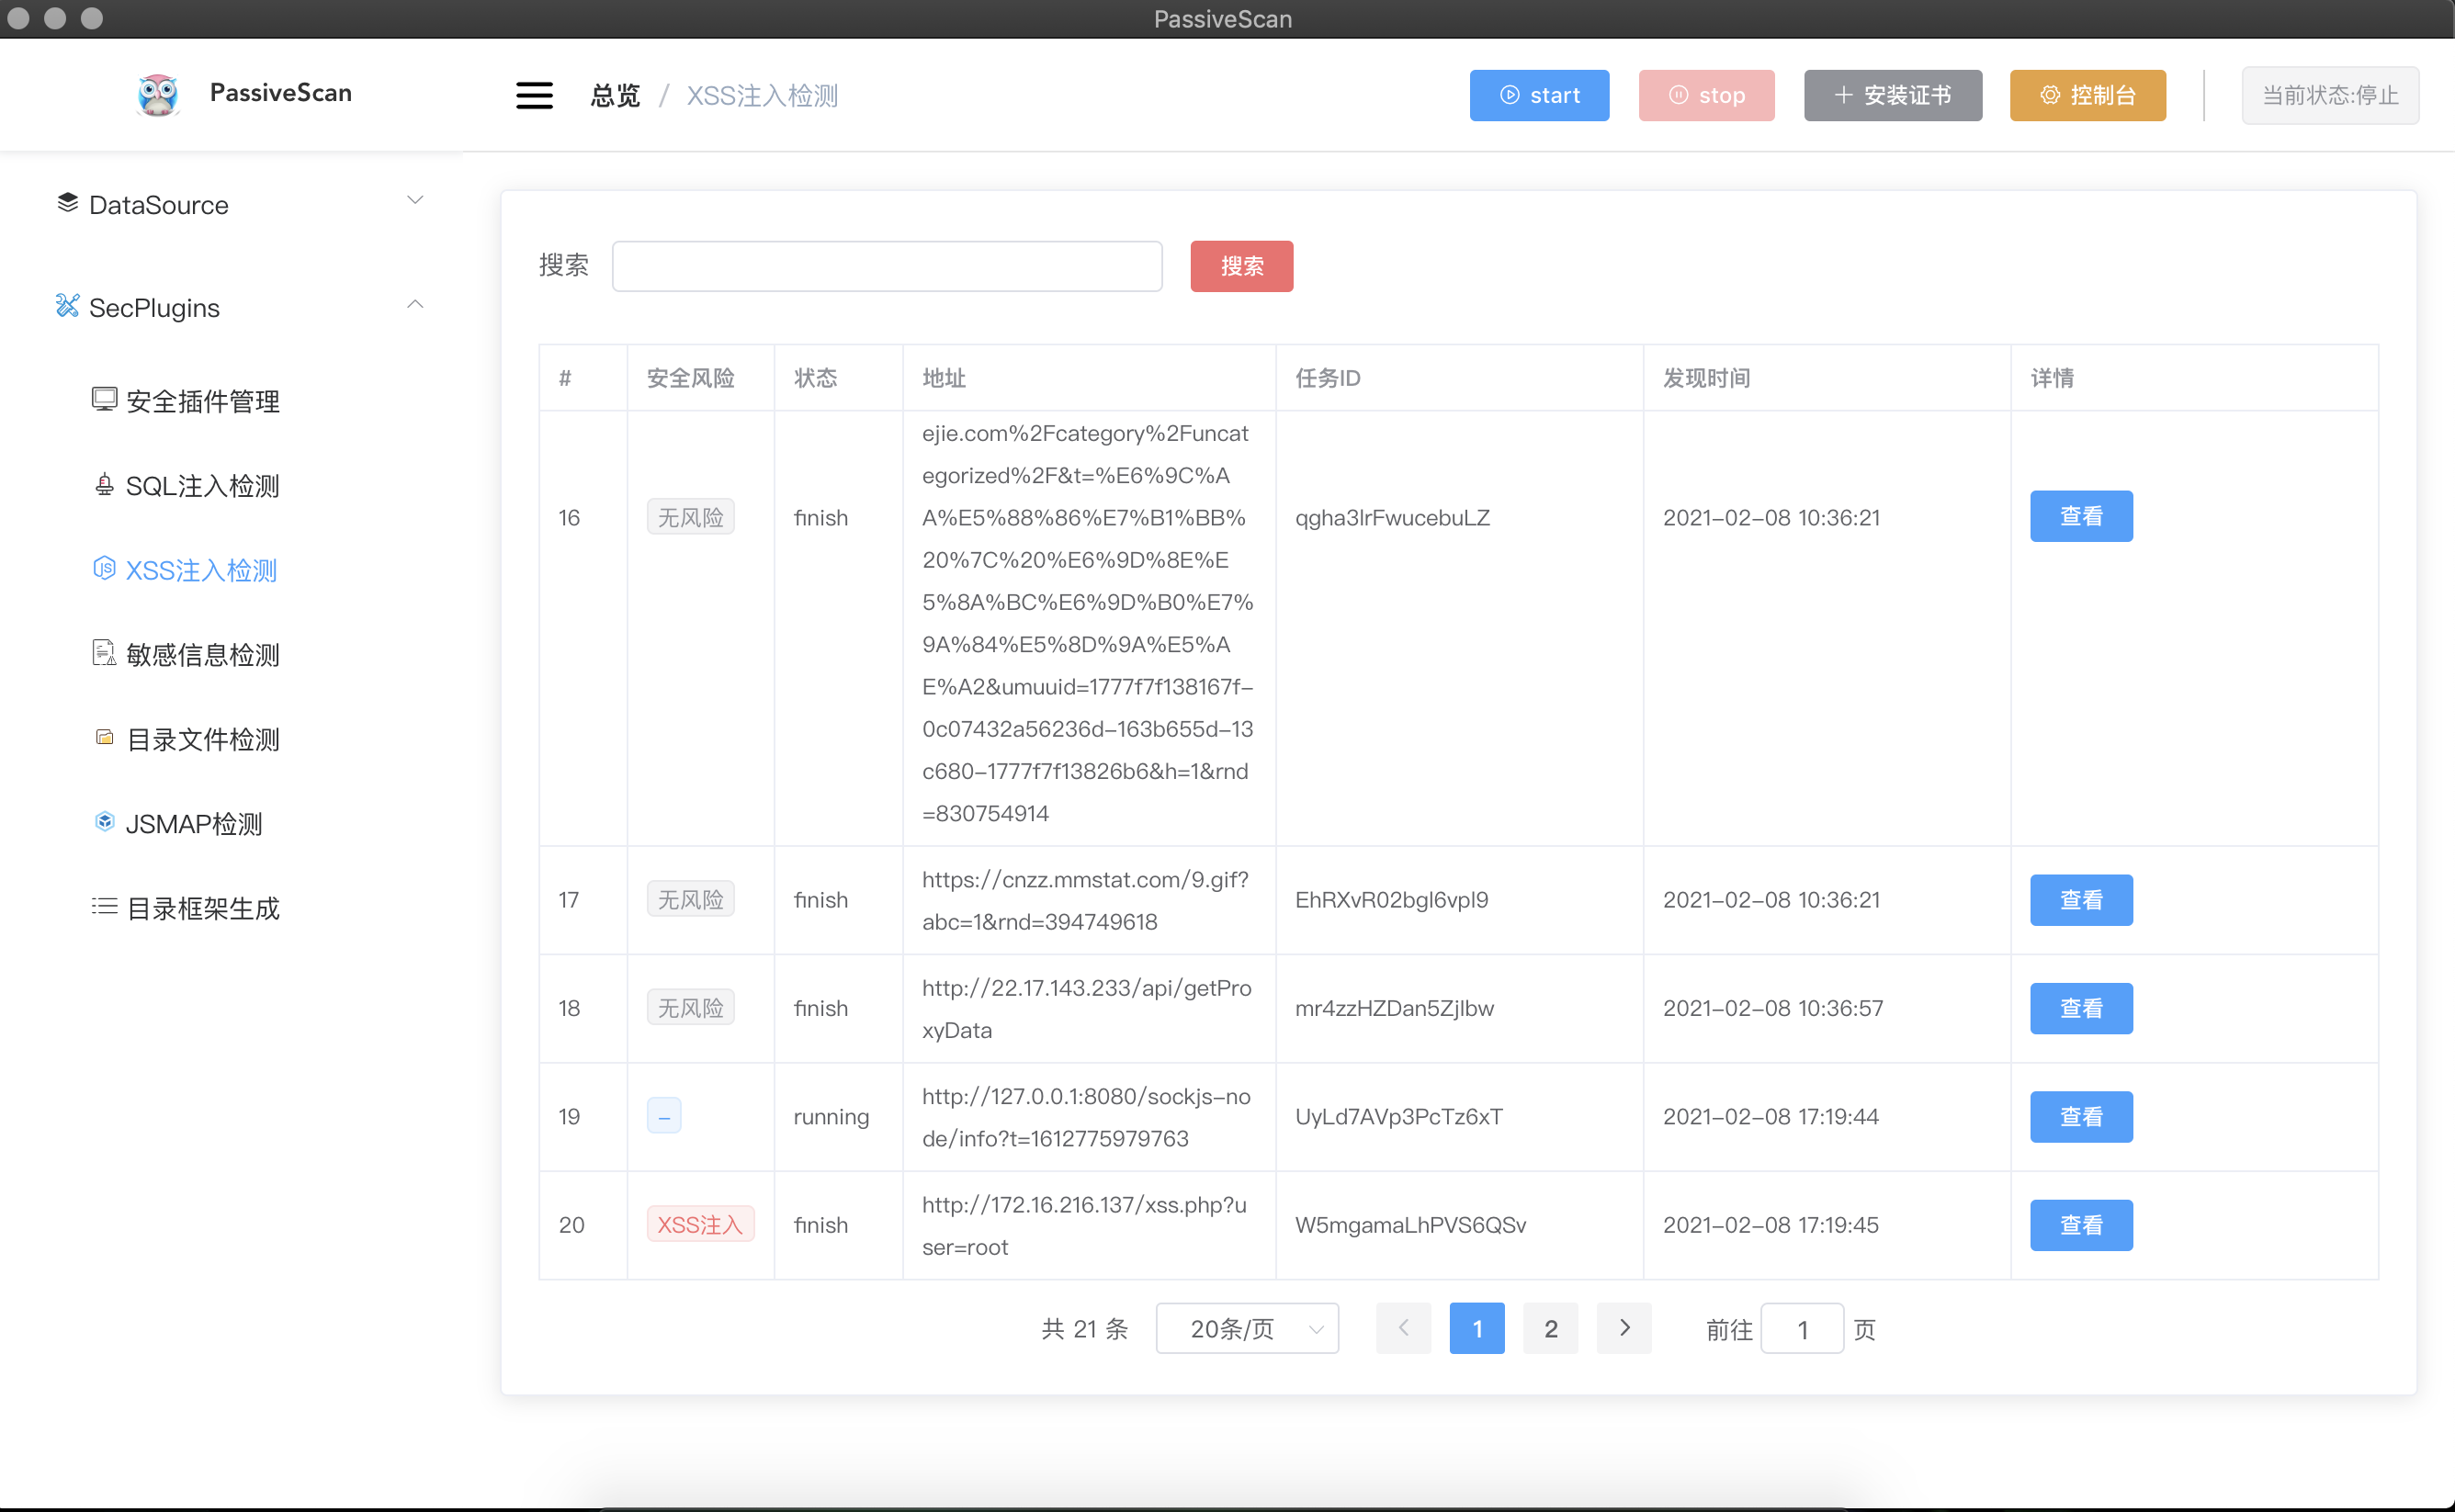
Task: View details of XSS注入 row 20
Action: pos(2080,1225)
